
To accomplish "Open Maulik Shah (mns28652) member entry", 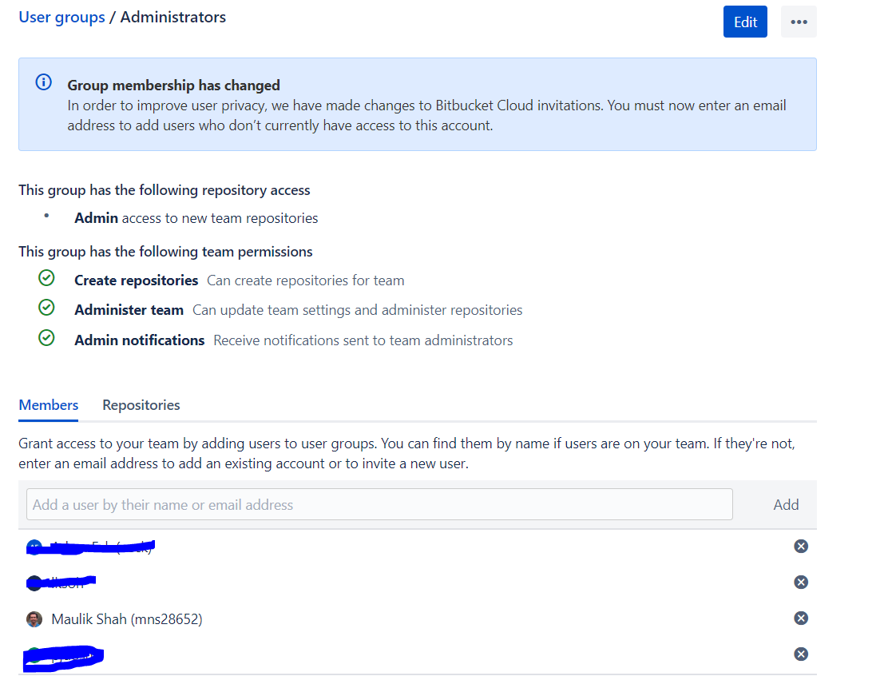I will point(127,619).
